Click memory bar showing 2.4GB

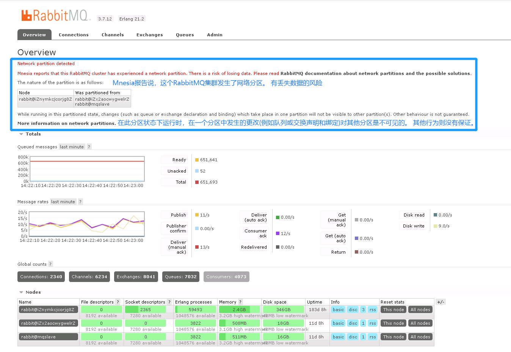tap(240, 310)
